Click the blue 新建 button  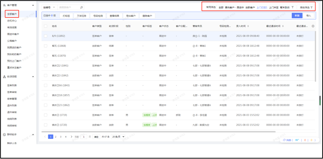tap(297, 16)
